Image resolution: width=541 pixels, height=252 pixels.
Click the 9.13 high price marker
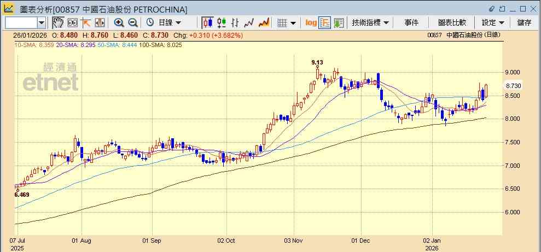click(317, 62)
